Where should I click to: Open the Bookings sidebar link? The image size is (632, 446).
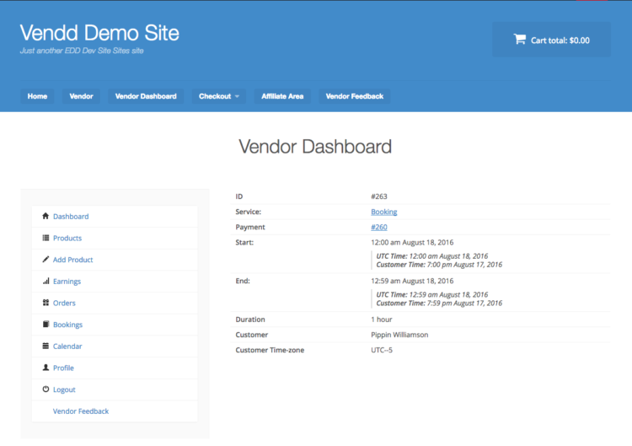tap(67, 325)
